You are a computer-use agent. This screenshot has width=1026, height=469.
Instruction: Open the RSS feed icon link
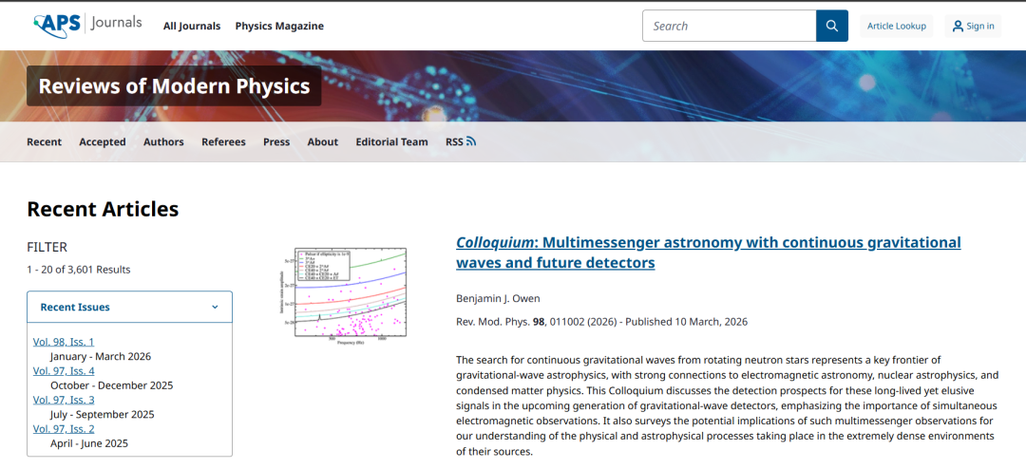pos(470,141)
